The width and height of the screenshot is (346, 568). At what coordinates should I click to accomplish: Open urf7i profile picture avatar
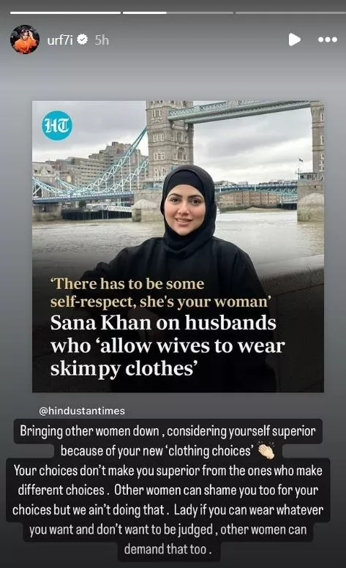pos(25,39)
